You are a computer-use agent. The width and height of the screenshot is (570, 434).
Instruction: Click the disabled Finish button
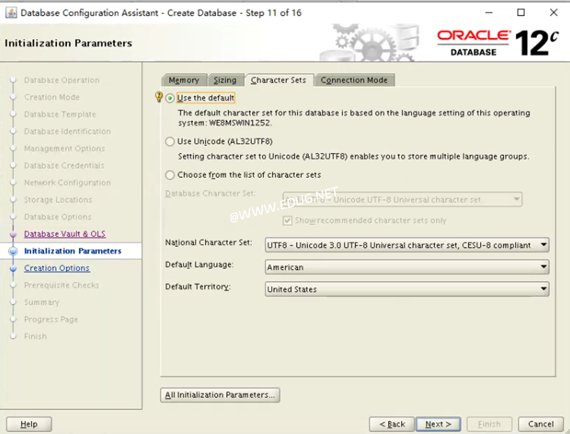point(489,424)
